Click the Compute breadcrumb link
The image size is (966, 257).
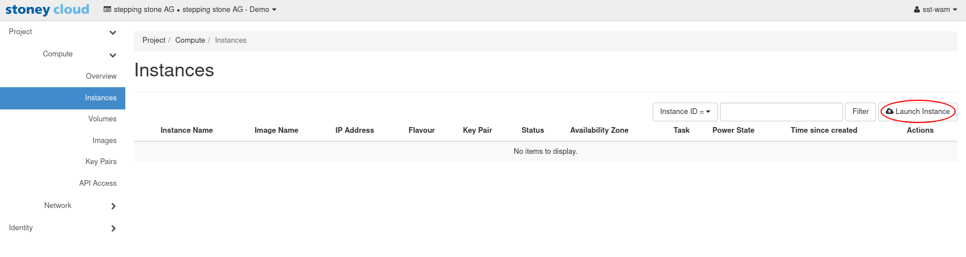[190, 40]
